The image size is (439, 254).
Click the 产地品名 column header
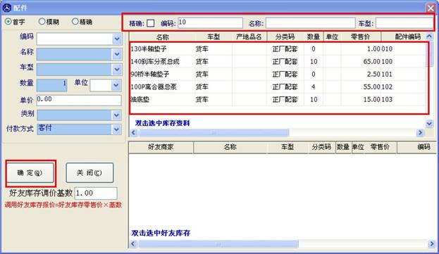pos(249,37)
